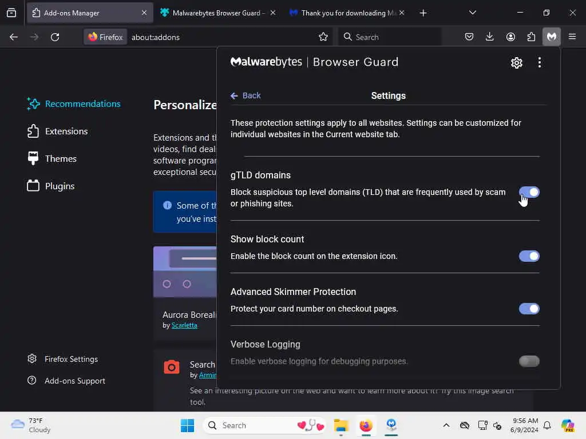Click the Aurora Borealis theme preview

point(185,272)
